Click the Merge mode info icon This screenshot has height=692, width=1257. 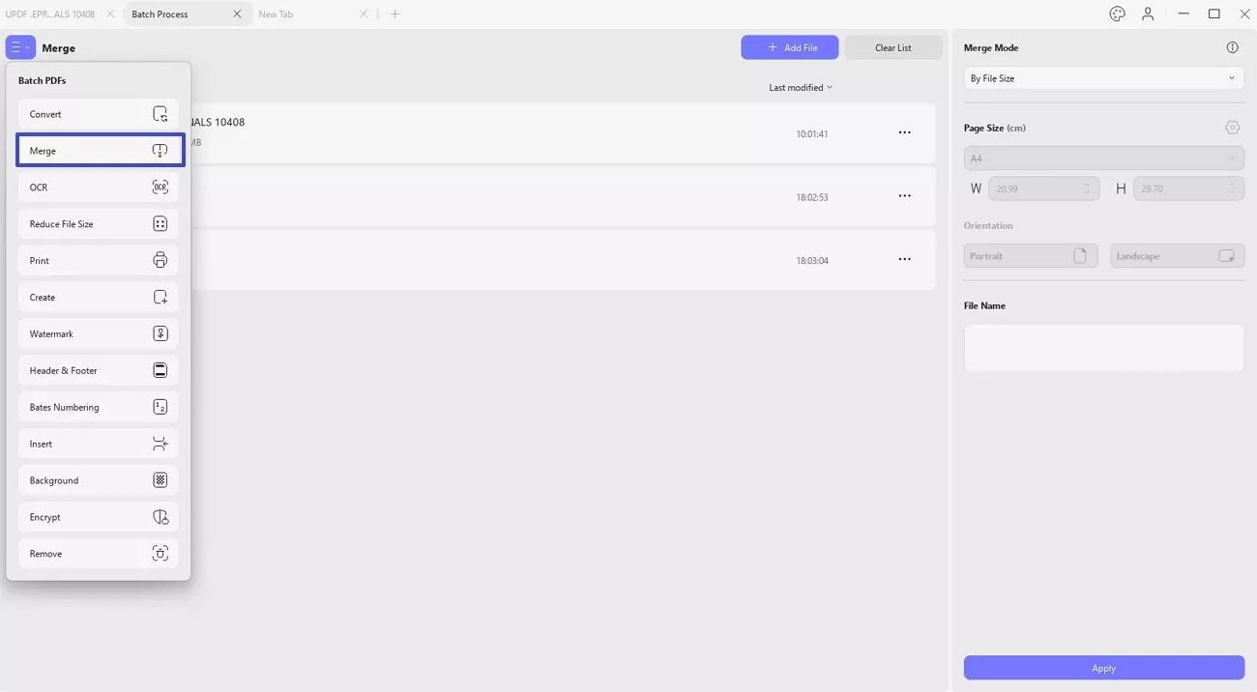1232,47
